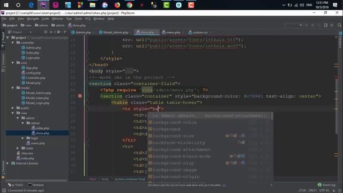This screenshot has height=193, width=343.
Task: Click the #c76961 color value in line 25
Action: pyautogui.click(x=253, y=96)
